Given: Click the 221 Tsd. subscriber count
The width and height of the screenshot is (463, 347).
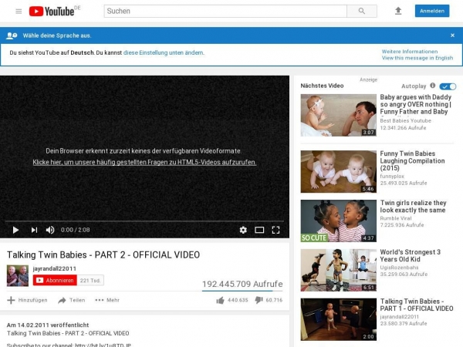Looking at the screenshot, I should point(90,281).
